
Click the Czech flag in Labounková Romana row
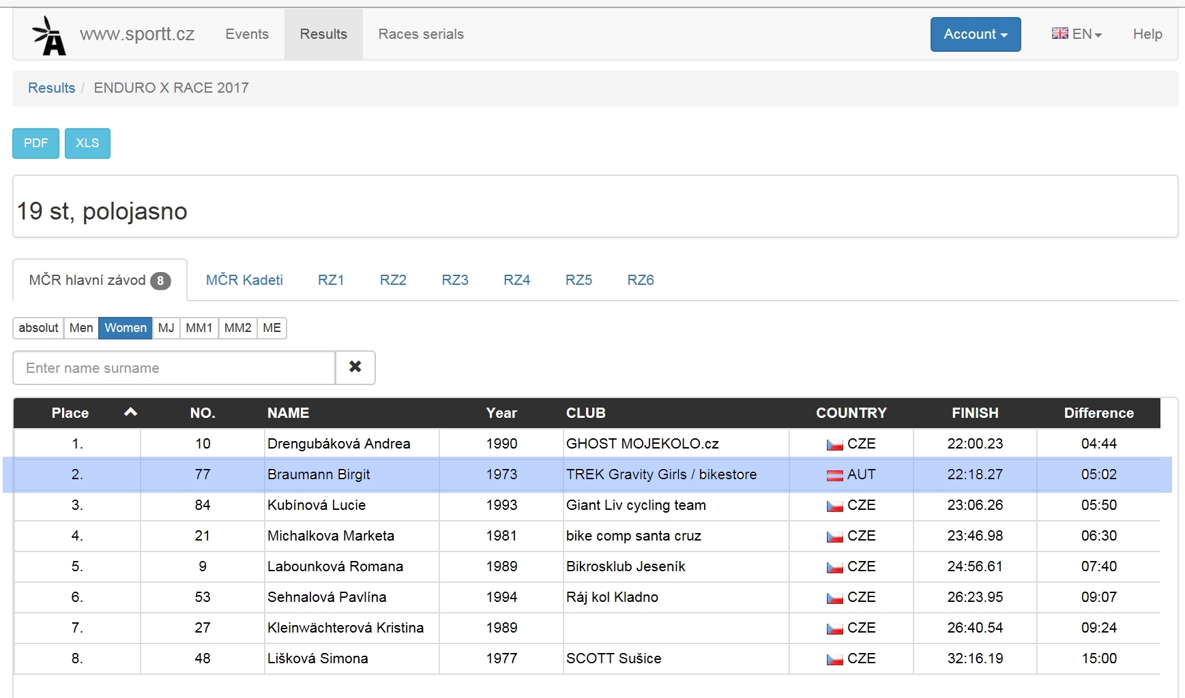click(x=834, y=567)
